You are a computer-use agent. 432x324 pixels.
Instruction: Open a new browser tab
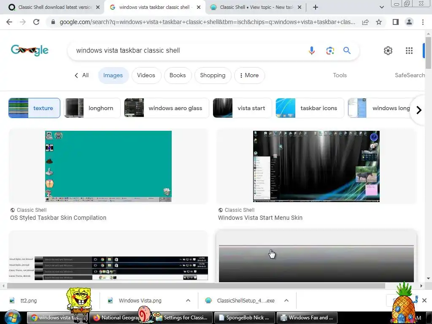(316, 7)
